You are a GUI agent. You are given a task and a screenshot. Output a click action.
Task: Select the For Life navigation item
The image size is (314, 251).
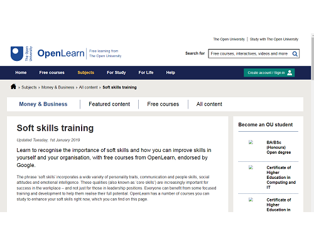[x=146, y=73]
